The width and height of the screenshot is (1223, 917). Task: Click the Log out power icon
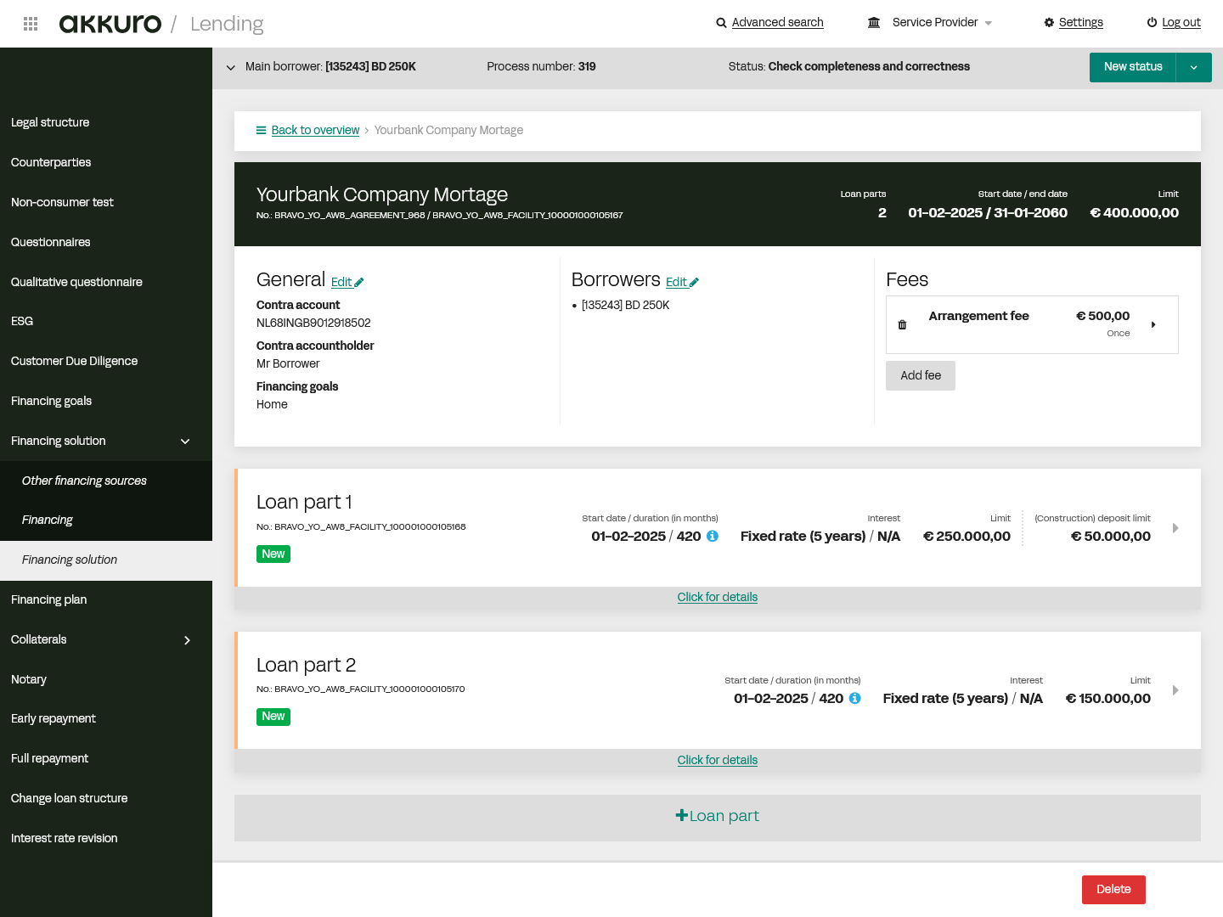pyautogui.click(x=1153, y=22)
